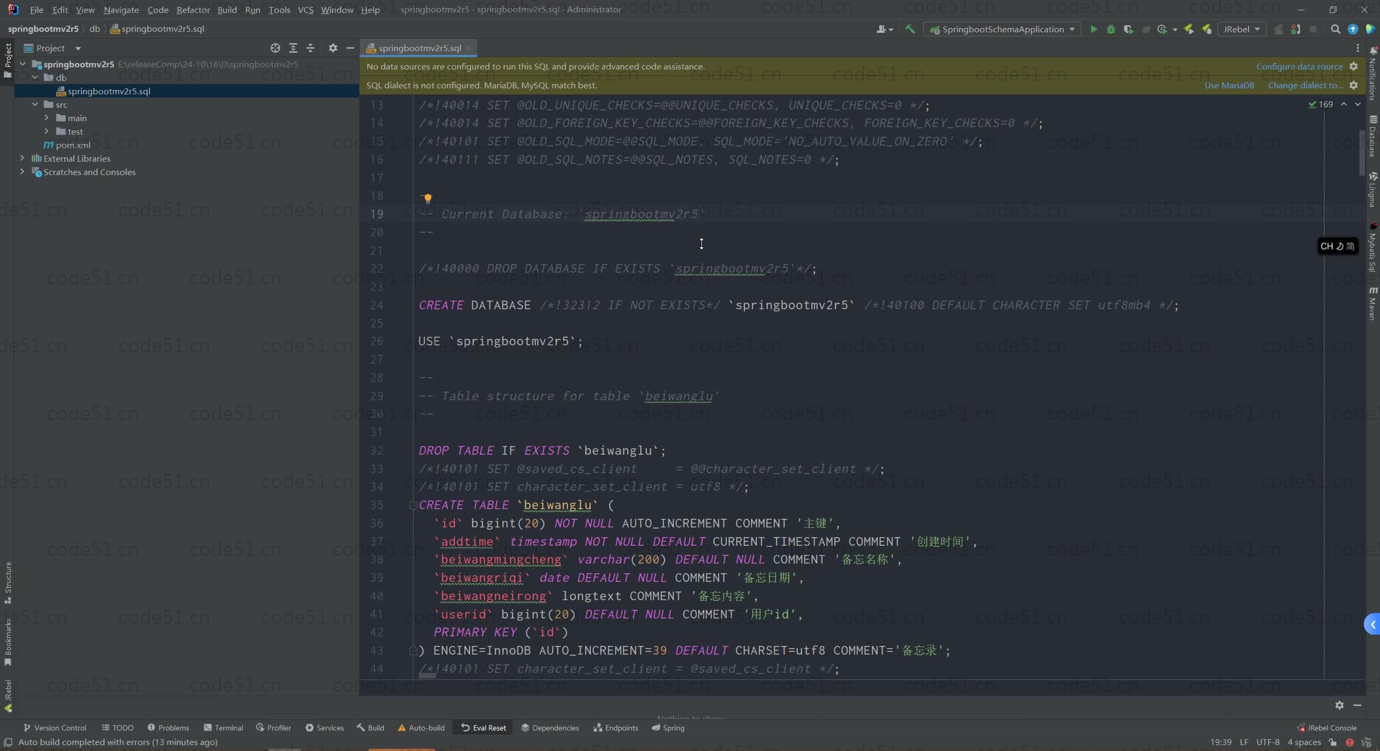Start debugging with the green bug icon
Viewport: 1380px width, 751px height.
coord(1110,29)
